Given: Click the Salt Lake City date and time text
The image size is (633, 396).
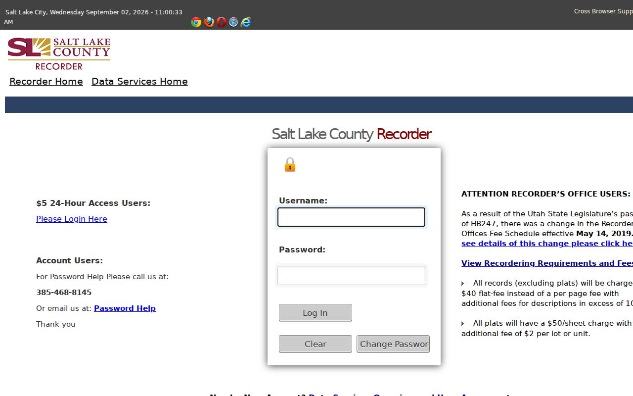Looking at the screenshot, I should pos(93,17).
